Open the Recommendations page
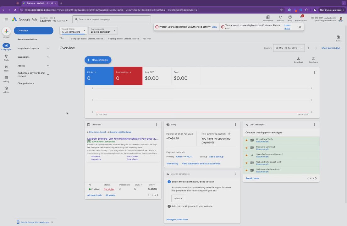Image resolution: width=347 pixels, height=226 pixels. coord(27,39)
